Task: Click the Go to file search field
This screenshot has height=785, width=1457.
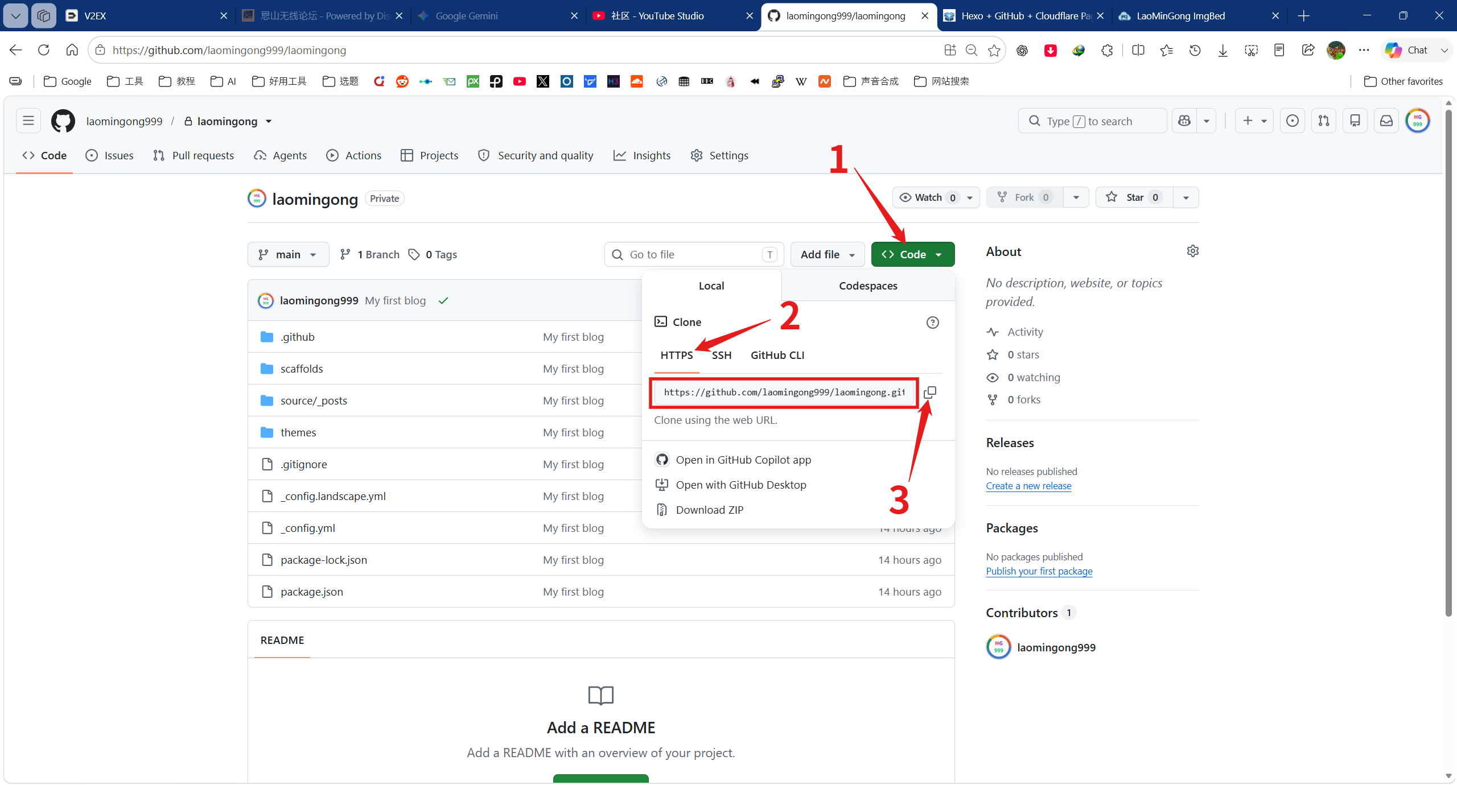Action: coord(694,254)
